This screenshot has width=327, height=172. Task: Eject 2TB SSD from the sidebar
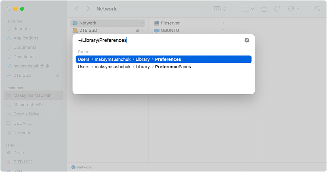58,75
